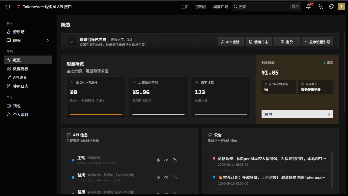Click the white 钱包 button with the arrow
348x196 pixels.
point(297,114)
